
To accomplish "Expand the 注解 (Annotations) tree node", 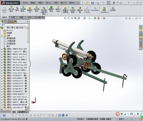I will [2, 36].
